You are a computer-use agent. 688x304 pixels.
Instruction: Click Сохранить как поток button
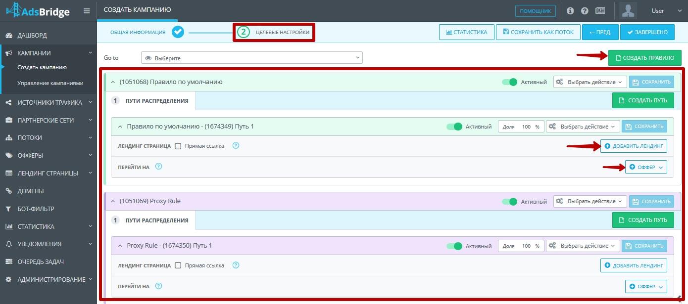point(538,32)
